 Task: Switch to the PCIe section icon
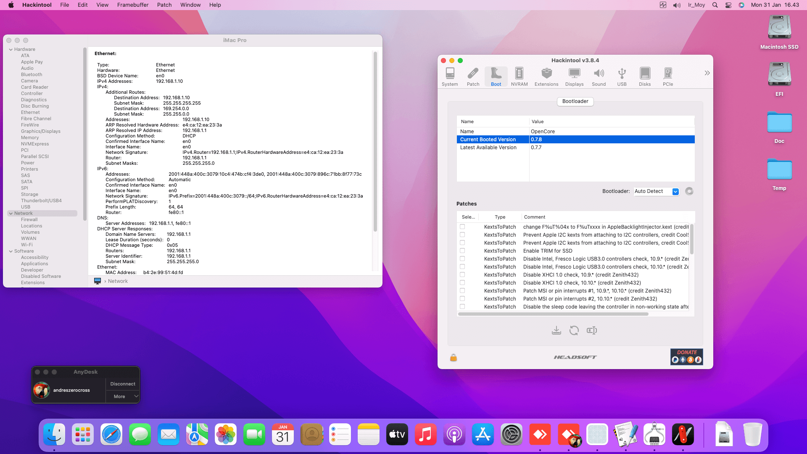tap(667, 77)
